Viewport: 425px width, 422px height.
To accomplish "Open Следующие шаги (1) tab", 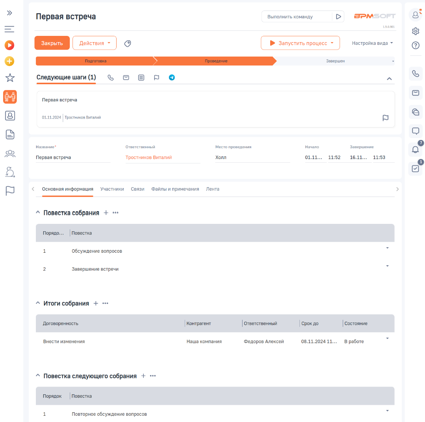I will (x=66, y=78).
